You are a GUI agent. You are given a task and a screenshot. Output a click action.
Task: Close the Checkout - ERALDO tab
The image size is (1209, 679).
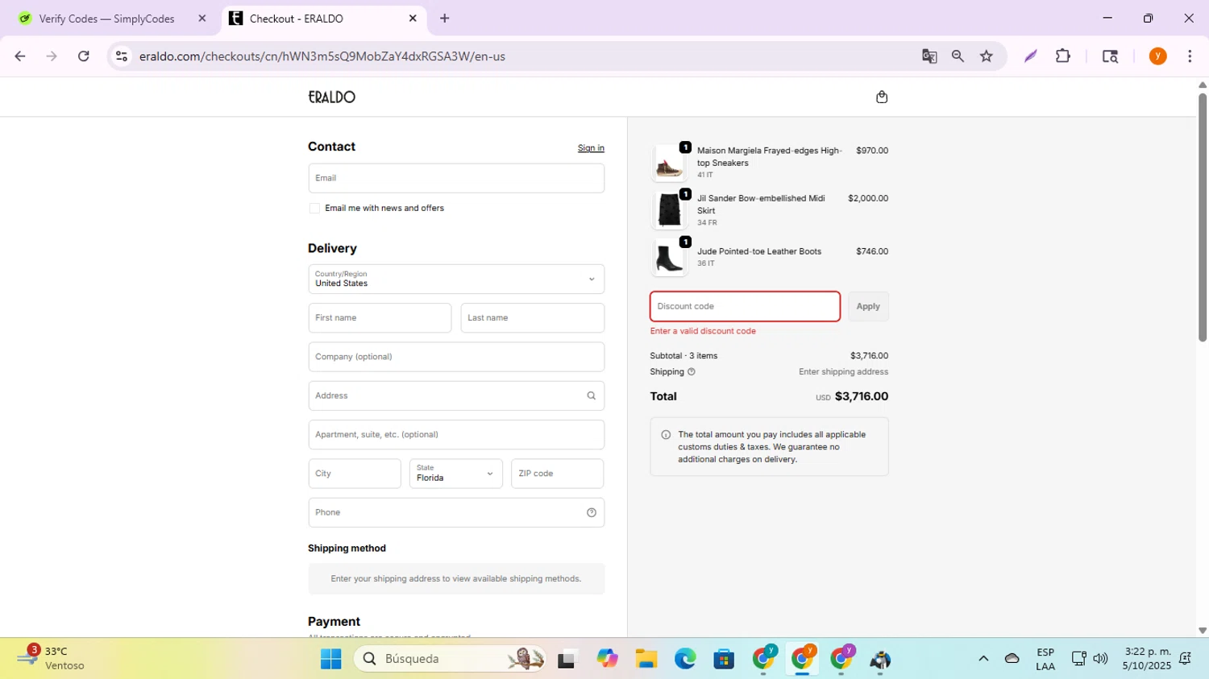click(x=413, y=19)
